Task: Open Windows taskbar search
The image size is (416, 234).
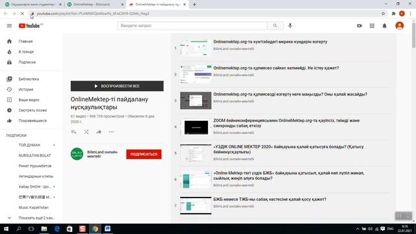Action: pos(19,229)
